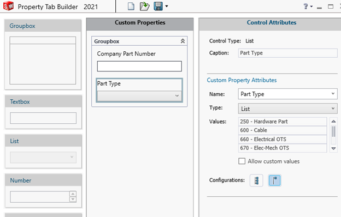Click the Part Type label in Groupbox
Screen dimensions: 341x217
click(109, 83)
